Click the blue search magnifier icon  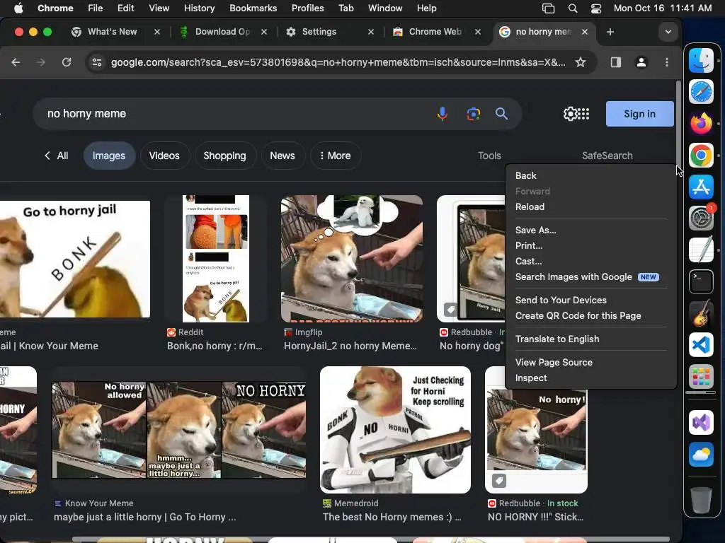502,114
